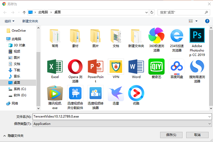
Task: Open the 文件名 filename dropdown arrow
Action: (x=210, y=117)
